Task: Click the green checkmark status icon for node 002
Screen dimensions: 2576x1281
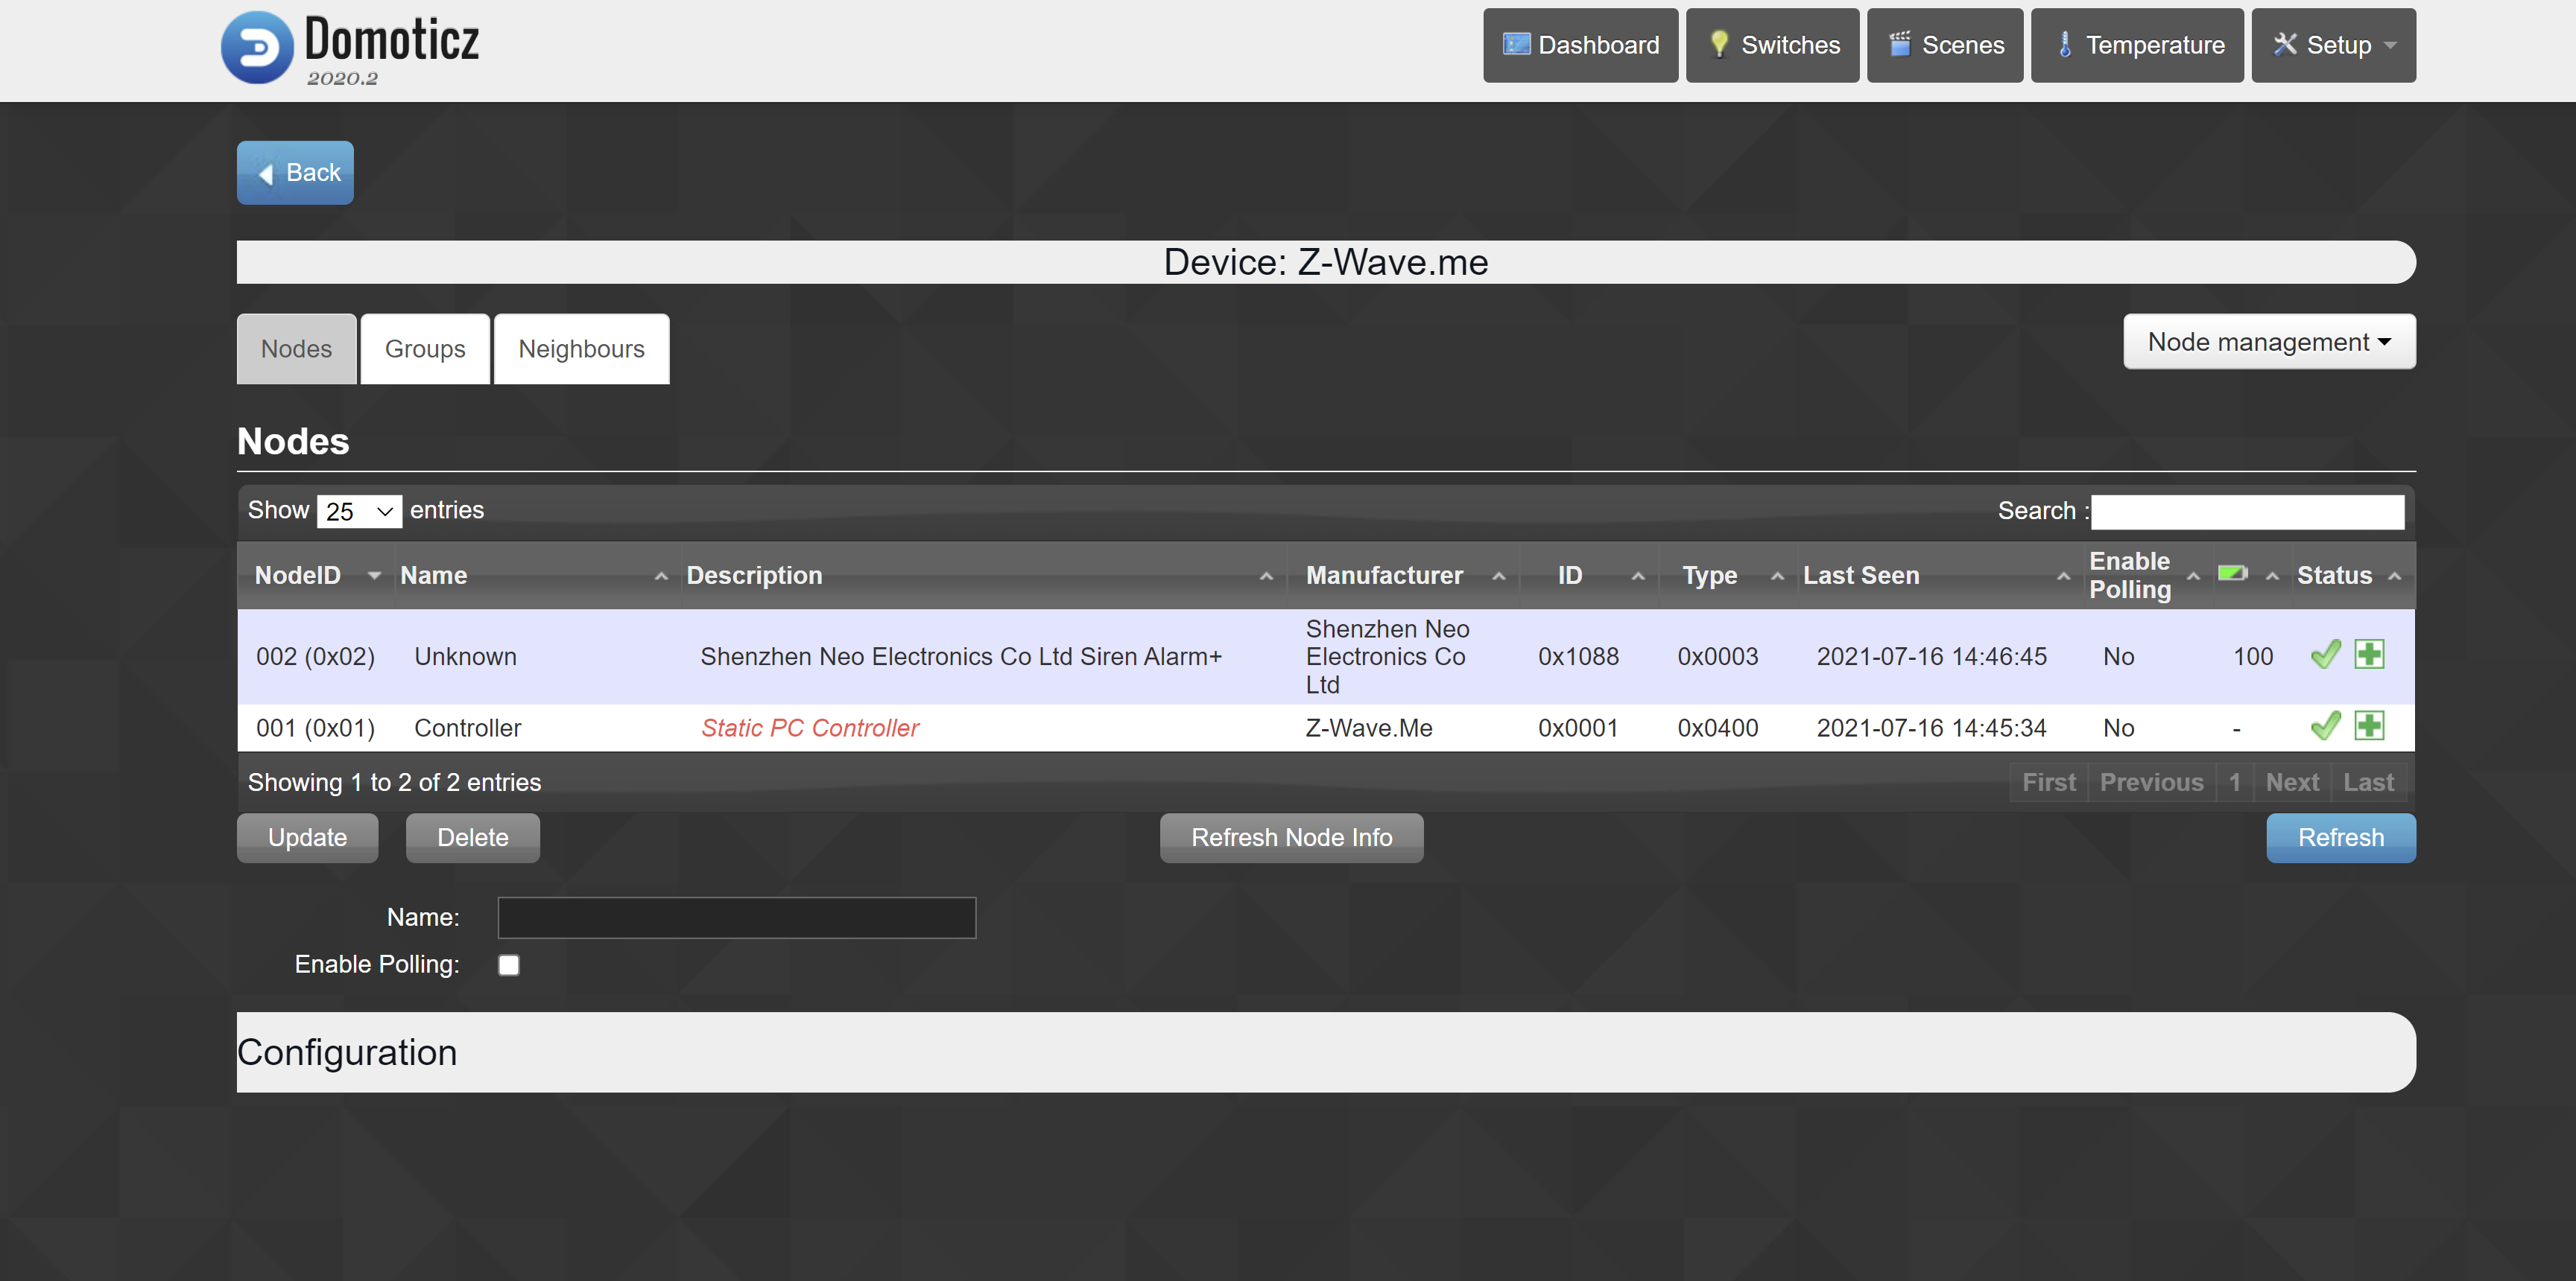Action: point(2326,655)
